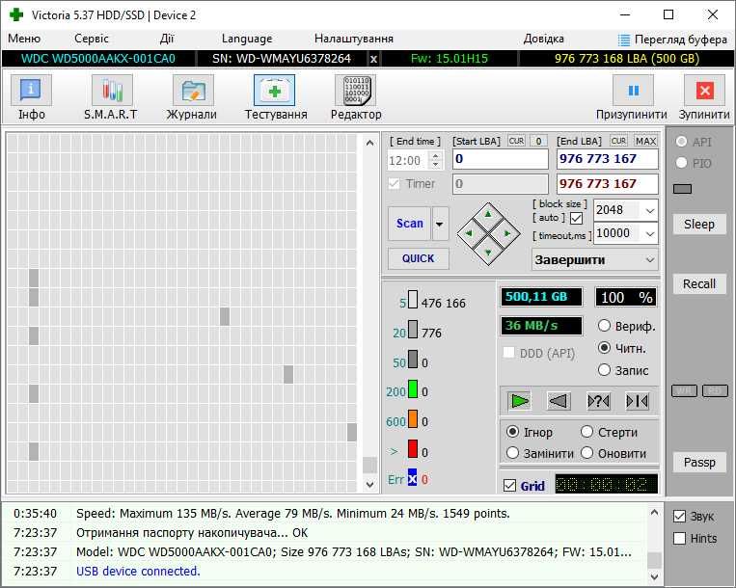Viewport: 736px width, 588px height.
Task: Select the Вериф. radio button
Action: click(x=604, y=326)
